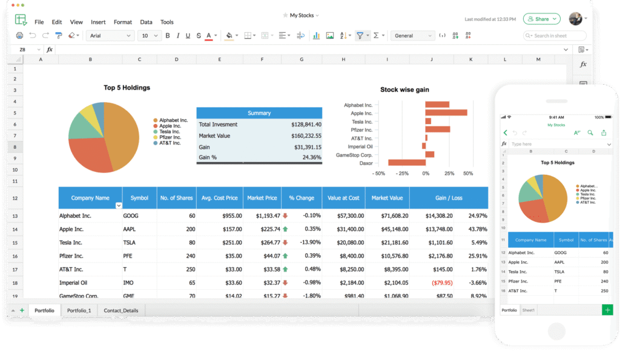Expand the phone formula bar chevron
This screenshot has height=352, width=620.
coord(609,144)
